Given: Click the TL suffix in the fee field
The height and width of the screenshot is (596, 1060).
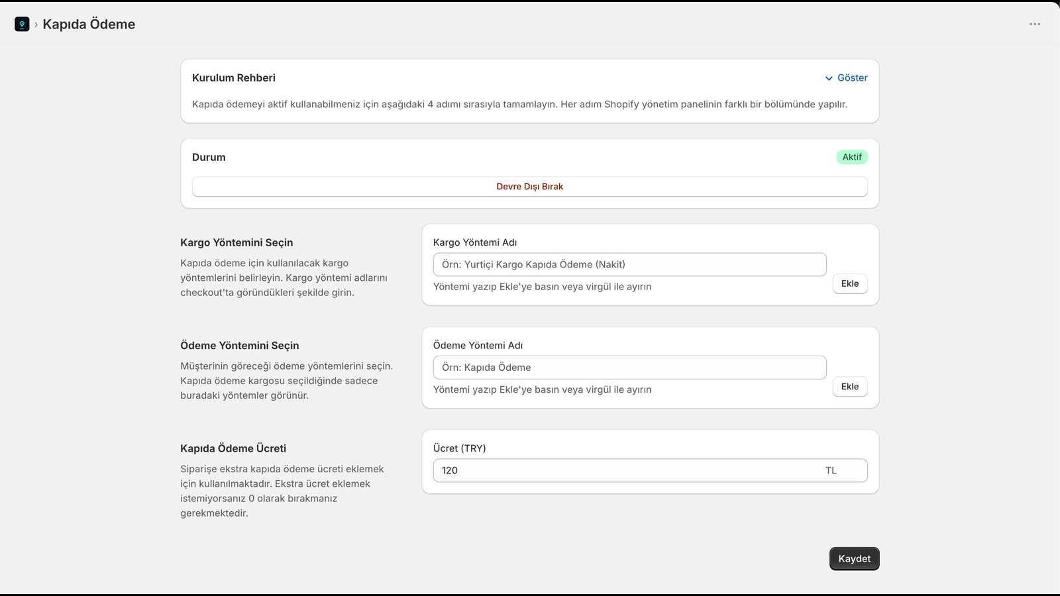Looking at the screenshot, I should click(831, 471).
